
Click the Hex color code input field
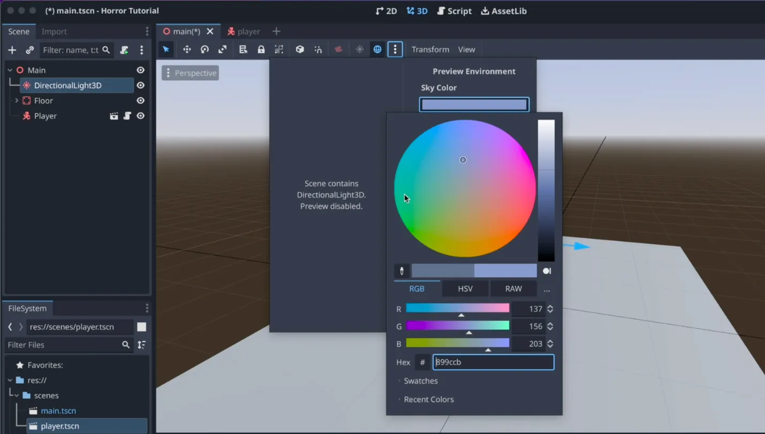(x=493, y=362)
